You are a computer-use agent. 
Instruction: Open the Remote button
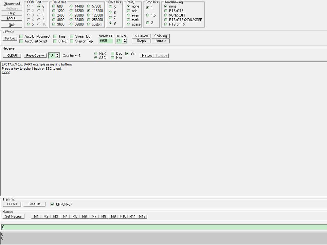tap(161, 41)
